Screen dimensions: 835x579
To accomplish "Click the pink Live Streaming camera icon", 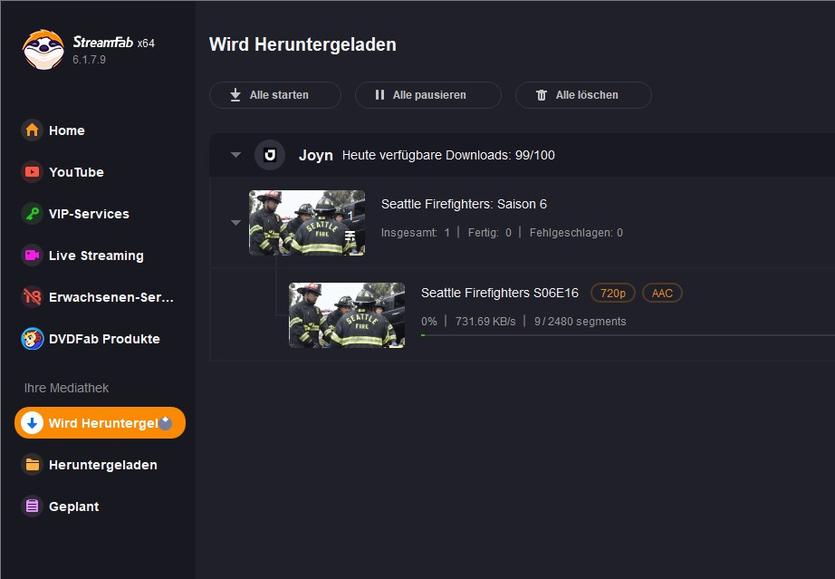I will click(32, 256).
